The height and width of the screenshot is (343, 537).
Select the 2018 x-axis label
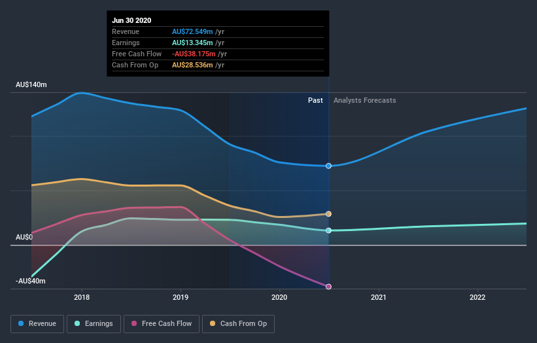pos(82,297)
